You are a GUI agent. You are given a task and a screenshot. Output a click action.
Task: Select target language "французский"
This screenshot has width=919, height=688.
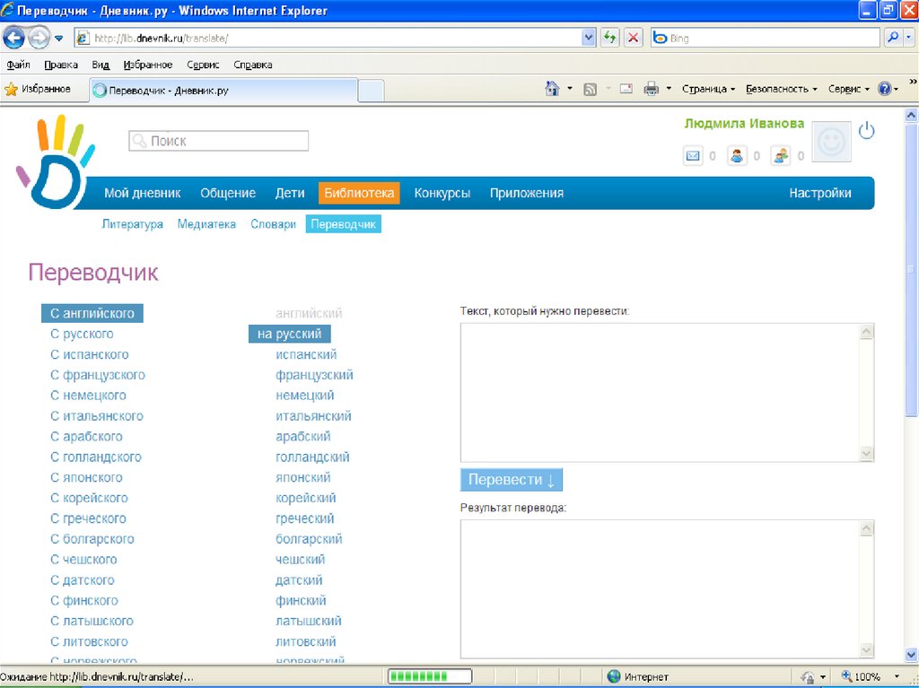pyautogui.click(x=314, y=375)
